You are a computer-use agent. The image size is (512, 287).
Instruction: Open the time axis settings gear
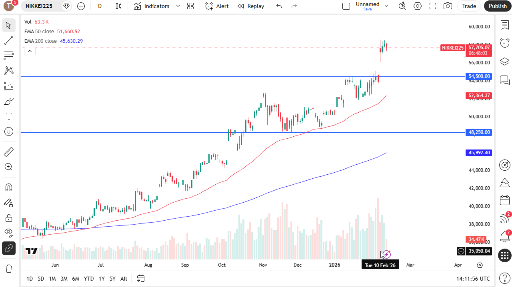tap(480, 265)
